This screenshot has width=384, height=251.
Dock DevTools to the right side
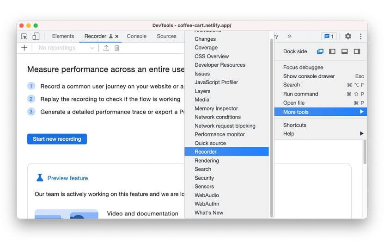[x=357, y=51]
